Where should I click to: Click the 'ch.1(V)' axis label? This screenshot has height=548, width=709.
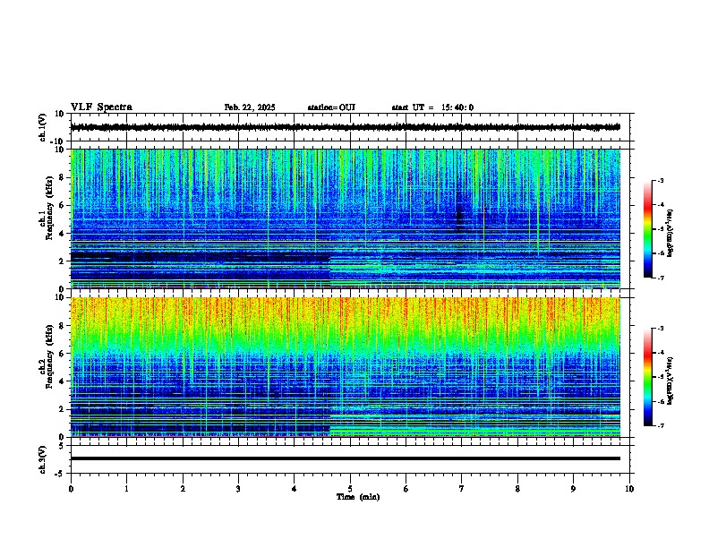coord(42,127)
